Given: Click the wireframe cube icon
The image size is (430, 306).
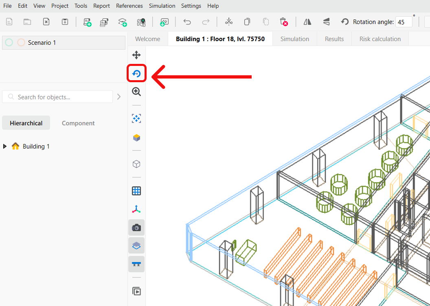Looking at the screenshot, I should pos(136,164).
